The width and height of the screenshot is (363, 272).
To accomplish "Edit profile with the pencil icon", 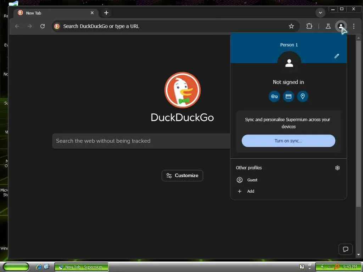I will (x=337, y=56).
